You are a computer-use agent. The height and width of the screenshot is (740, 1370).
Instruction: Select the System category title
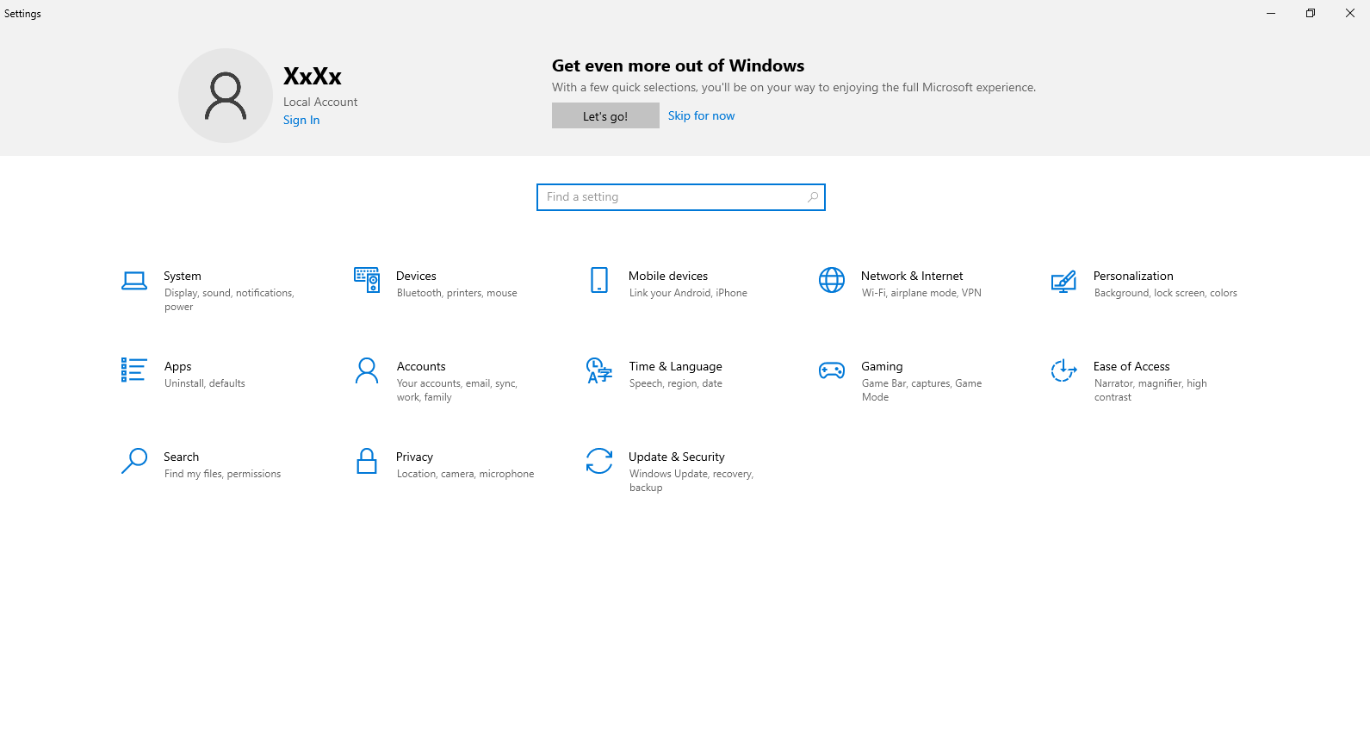[183, 276]
